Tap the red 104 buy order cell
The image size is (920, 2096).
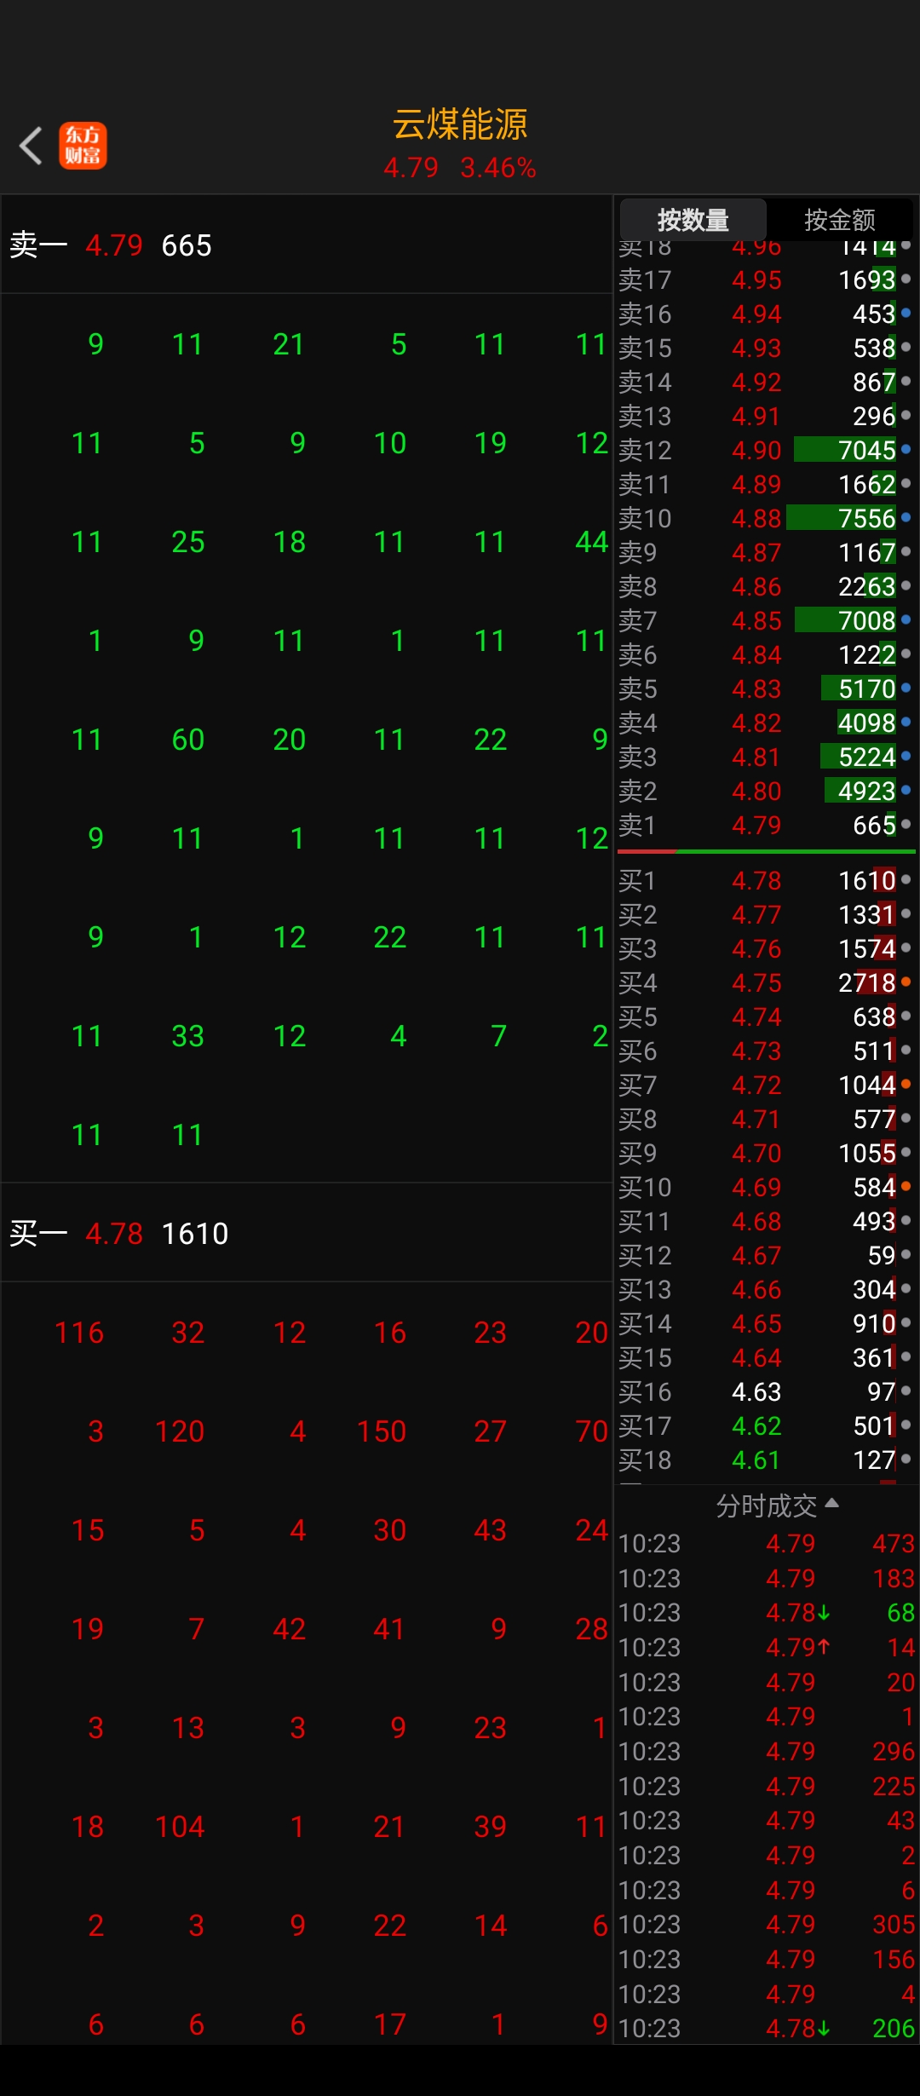[180, 1826]
